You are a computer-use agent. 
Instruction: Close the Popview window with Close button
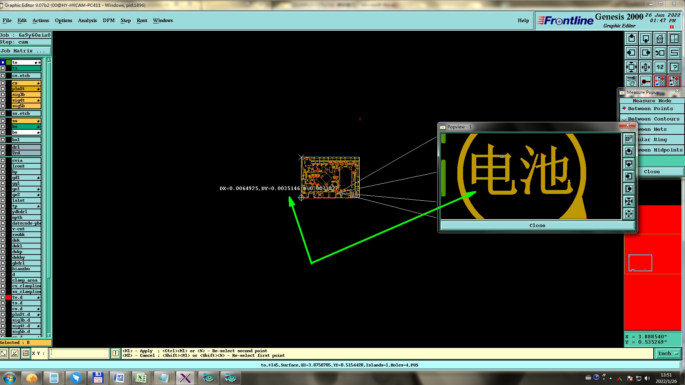pos(537,226)
